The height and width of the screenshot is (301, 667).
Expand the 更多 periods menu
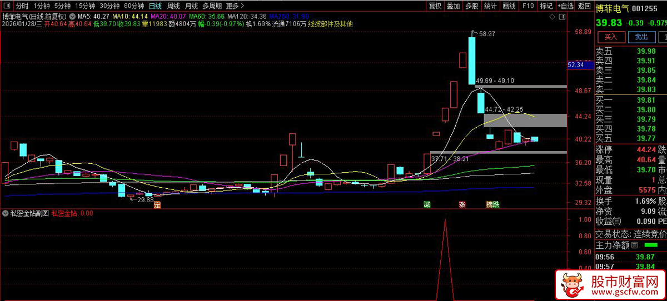point(235,6)
